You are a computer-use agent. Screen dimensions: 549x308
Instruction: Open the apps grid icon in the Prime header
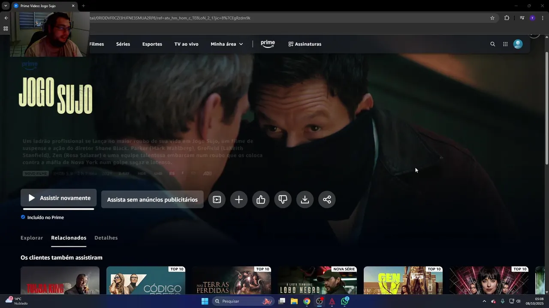click(x=505, y=44)
